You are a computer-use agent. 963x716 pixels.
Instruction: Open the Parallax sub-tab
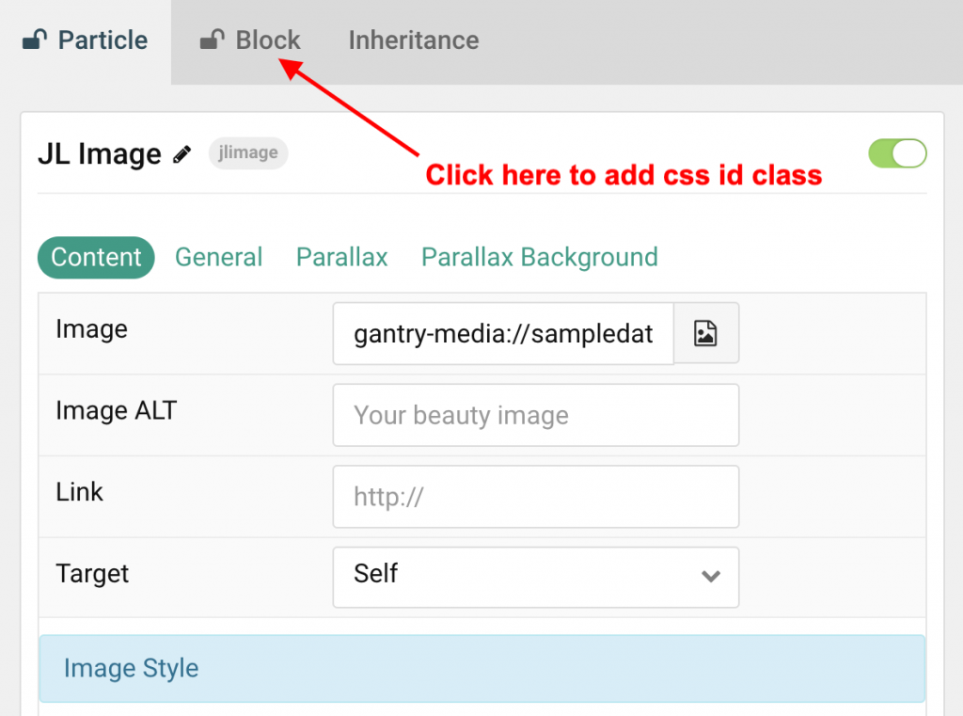341,258
